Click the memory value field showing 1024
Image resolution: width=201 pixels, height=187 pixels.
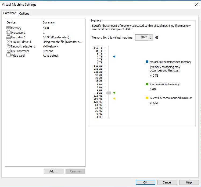click(142, 37)
